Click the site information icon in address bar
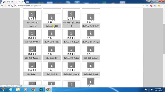Viewport: 165px width, 92px height. click(x=16, y=6)
